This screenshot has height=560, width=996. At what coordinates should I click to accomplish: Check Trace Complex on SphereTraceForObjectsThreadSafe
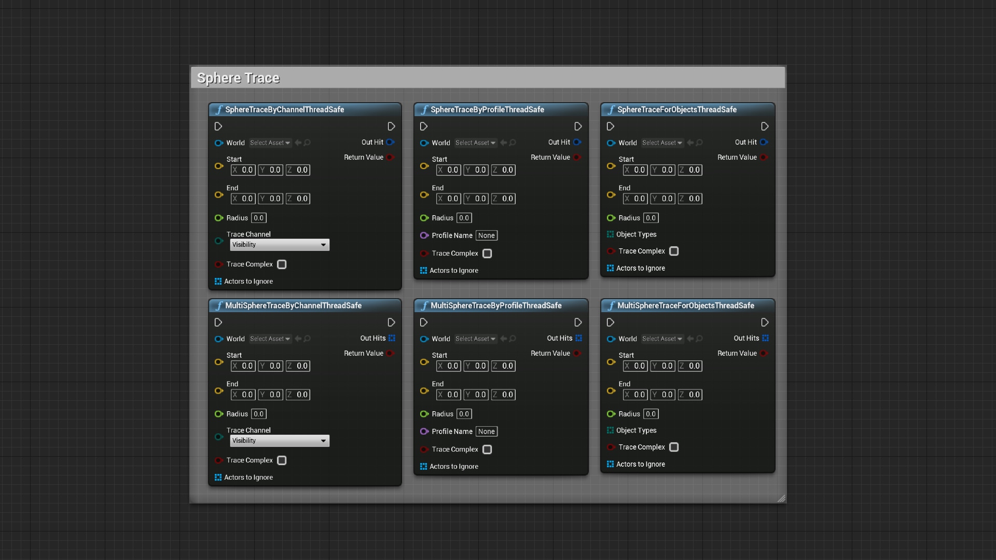(673, 251)
